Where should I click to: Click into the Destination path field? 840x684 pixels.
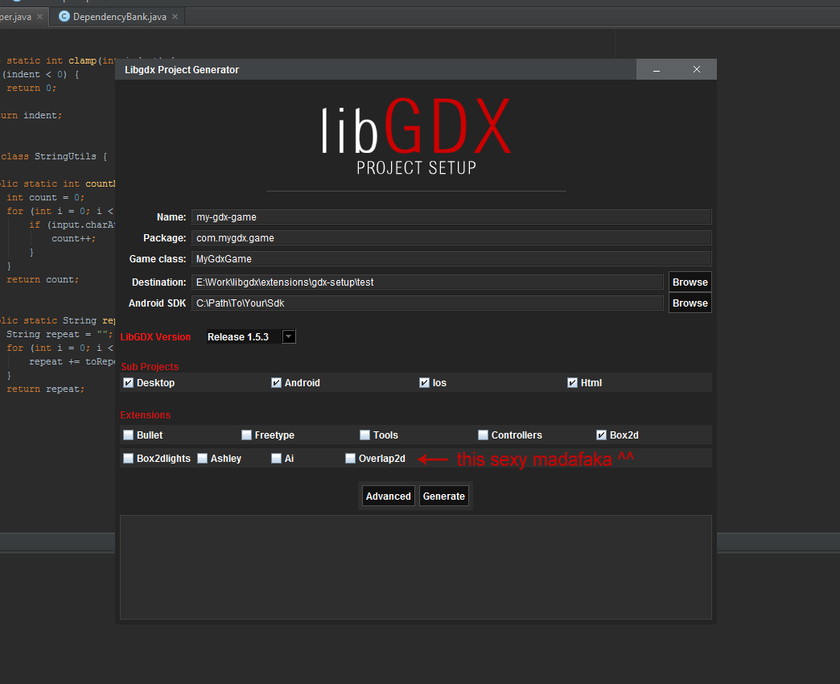[427, 282]
